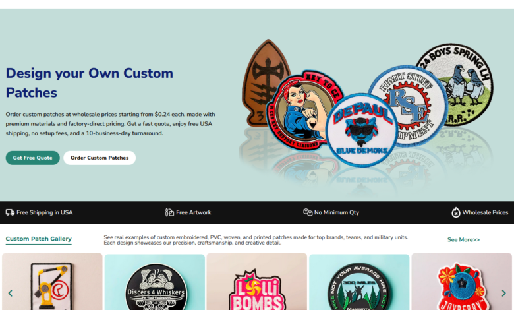Open the See More>> gallery link
The height and width of the screenshot is (310, 514).
[463, 240]
